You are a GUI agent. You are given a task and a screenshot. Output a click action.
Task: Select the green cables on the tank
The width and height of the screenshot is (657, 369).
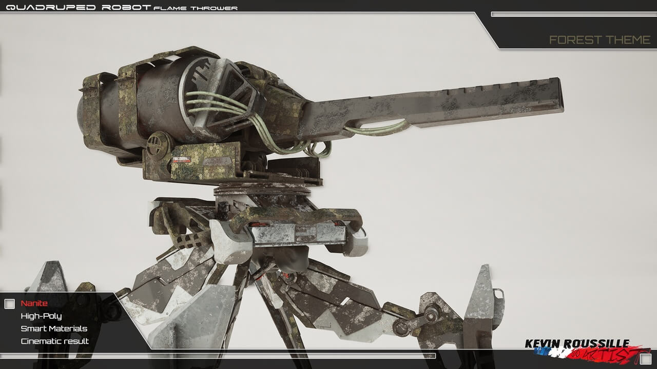[216, 102]
